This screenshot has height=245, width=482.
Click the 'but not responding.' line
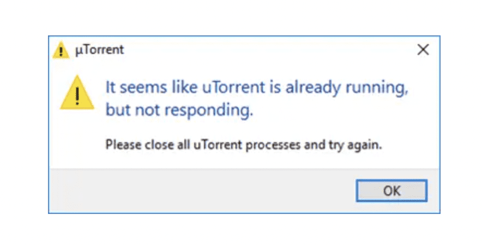(179, 111)
